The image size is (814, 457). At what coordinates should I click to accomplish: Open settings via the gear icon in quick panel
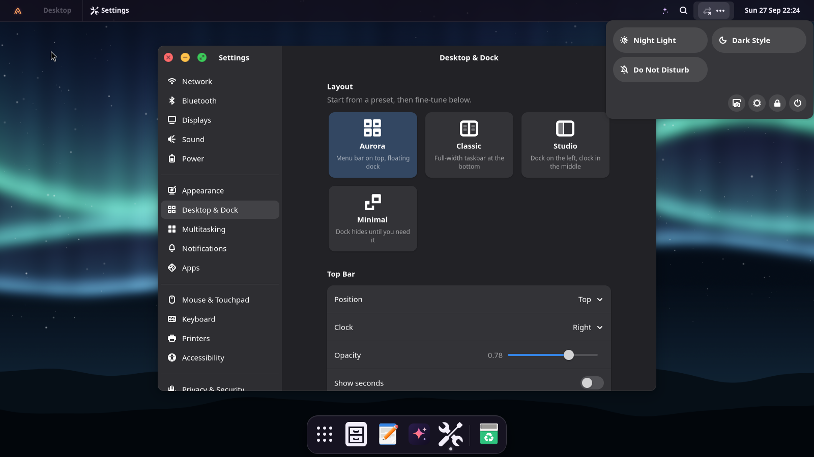tap(757, 103)
